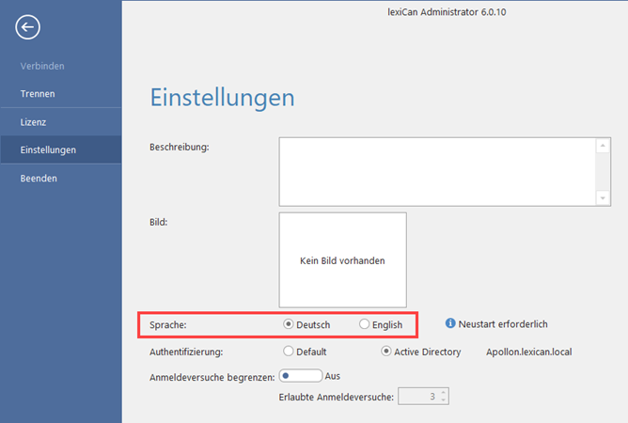The height and width of the screenshot is (423, 628).
Task: Open the Lizenz page
Action: 34,122
